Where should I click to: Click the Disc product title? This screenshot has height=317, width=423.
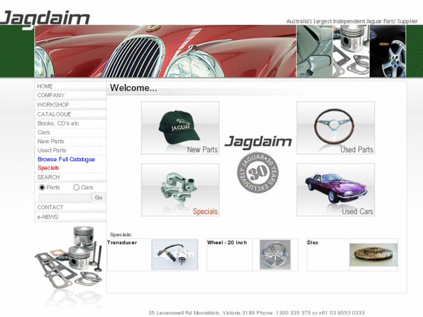312,243
